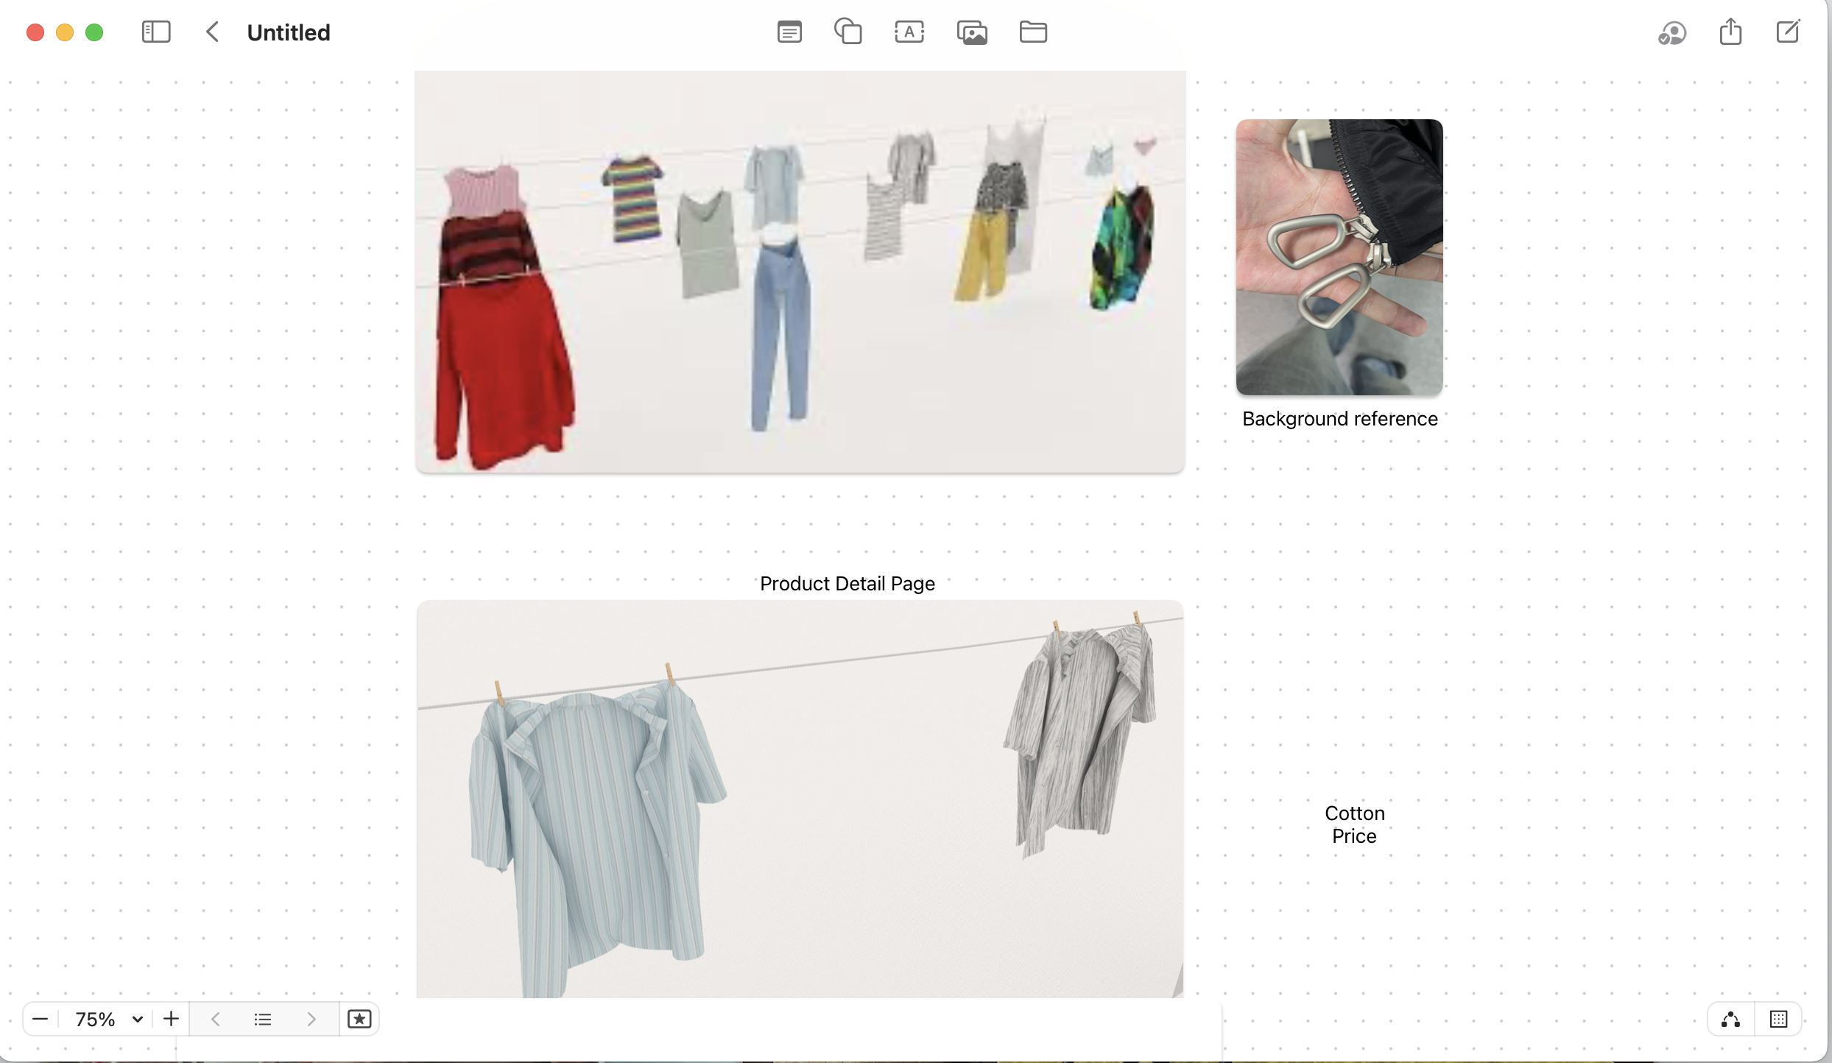The image size is (1832, 1063).
Task: Open the shapes library
Action: 848,32
